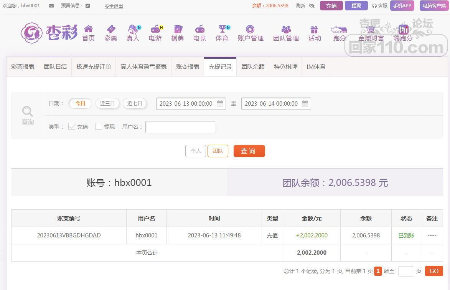Click the 棋牌 card games icon
The height and width of the screenshot is (290, 450).
point(177,30)
